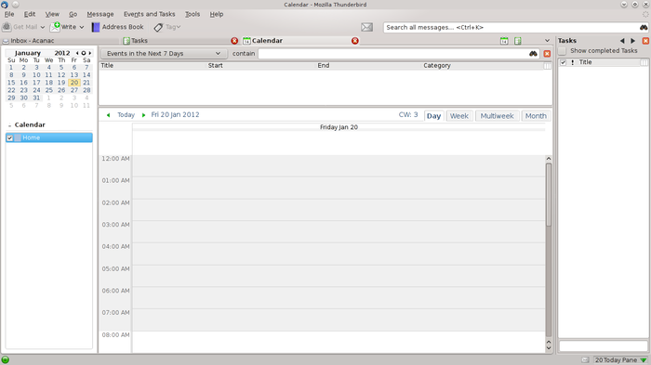
Task: Open the Tools menu
Action: pyautogui.click(x=193, y=14)
